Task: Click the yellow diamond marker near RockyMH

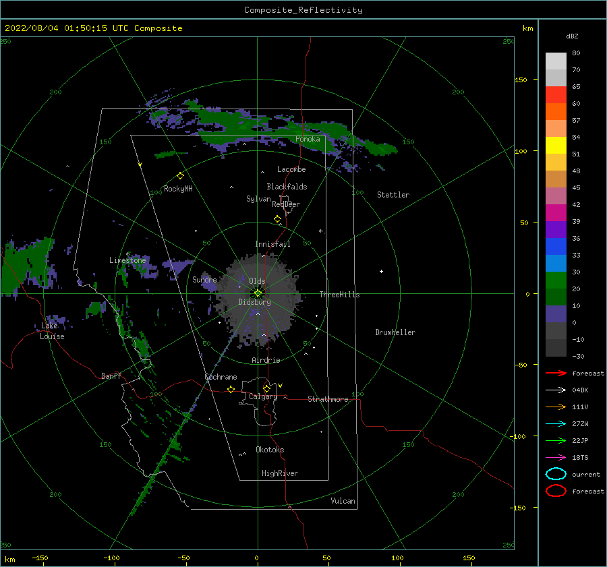Action: pos(180,176)
